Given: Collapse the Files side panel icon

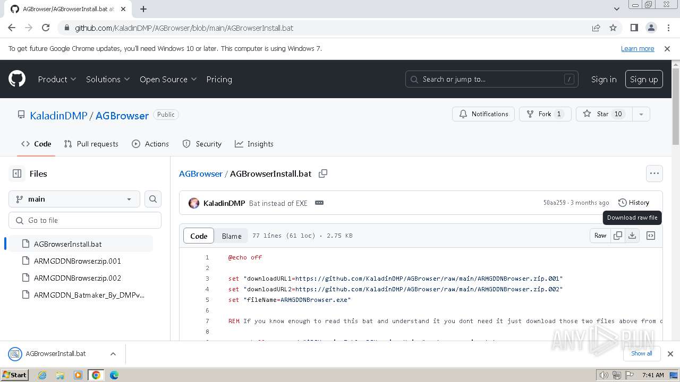Looking at the screenshot, I should pos(17,173).
